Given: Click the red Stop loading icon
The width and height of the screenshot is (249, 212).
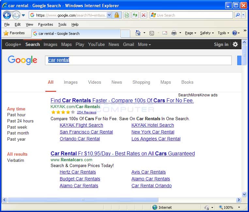Looking at the screenshot, I should 144,15.
